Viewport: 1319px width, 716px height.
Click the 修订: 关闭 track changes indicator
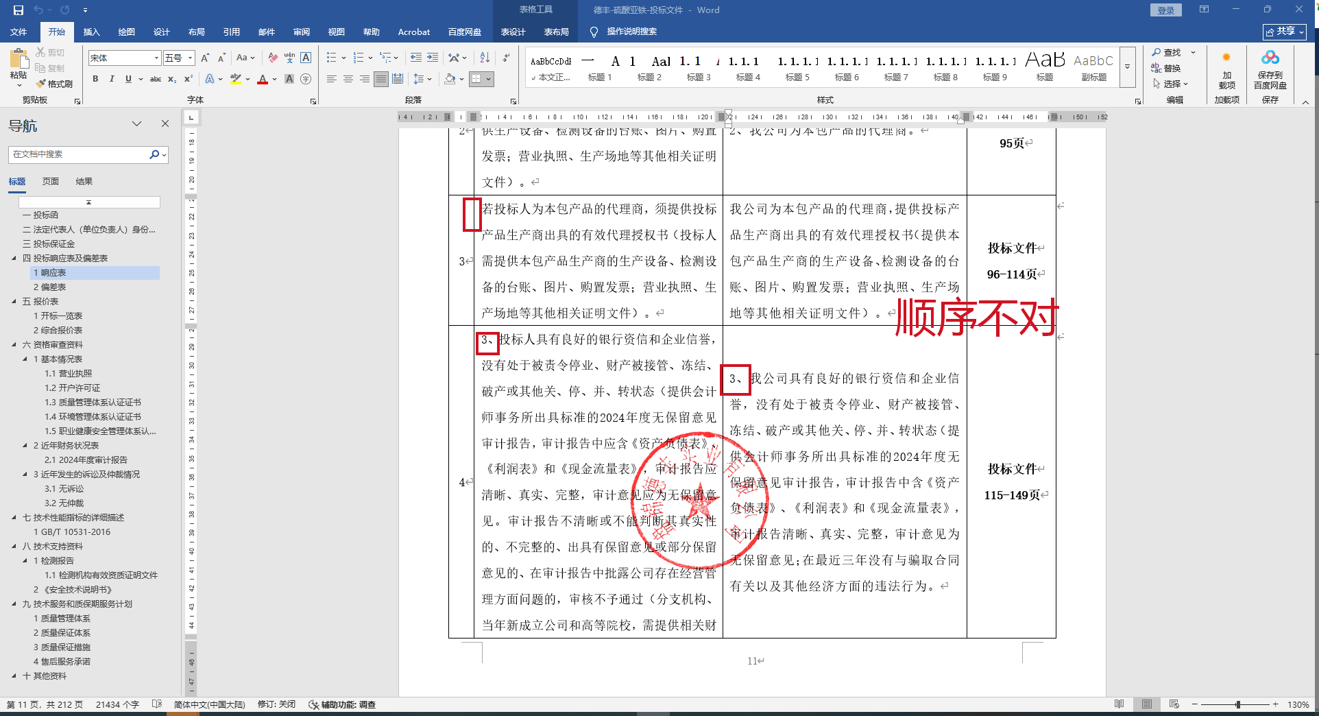point(276,704)
